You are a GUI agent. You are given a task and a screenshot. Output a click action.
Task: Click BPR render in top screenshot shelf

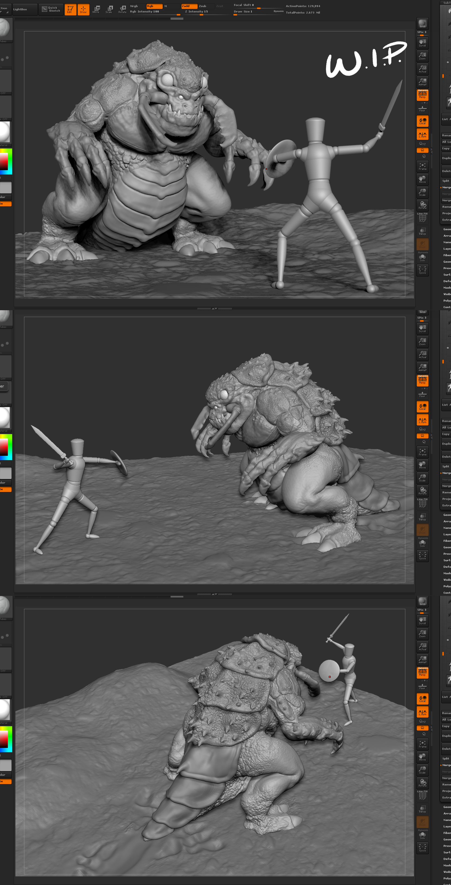423,24
